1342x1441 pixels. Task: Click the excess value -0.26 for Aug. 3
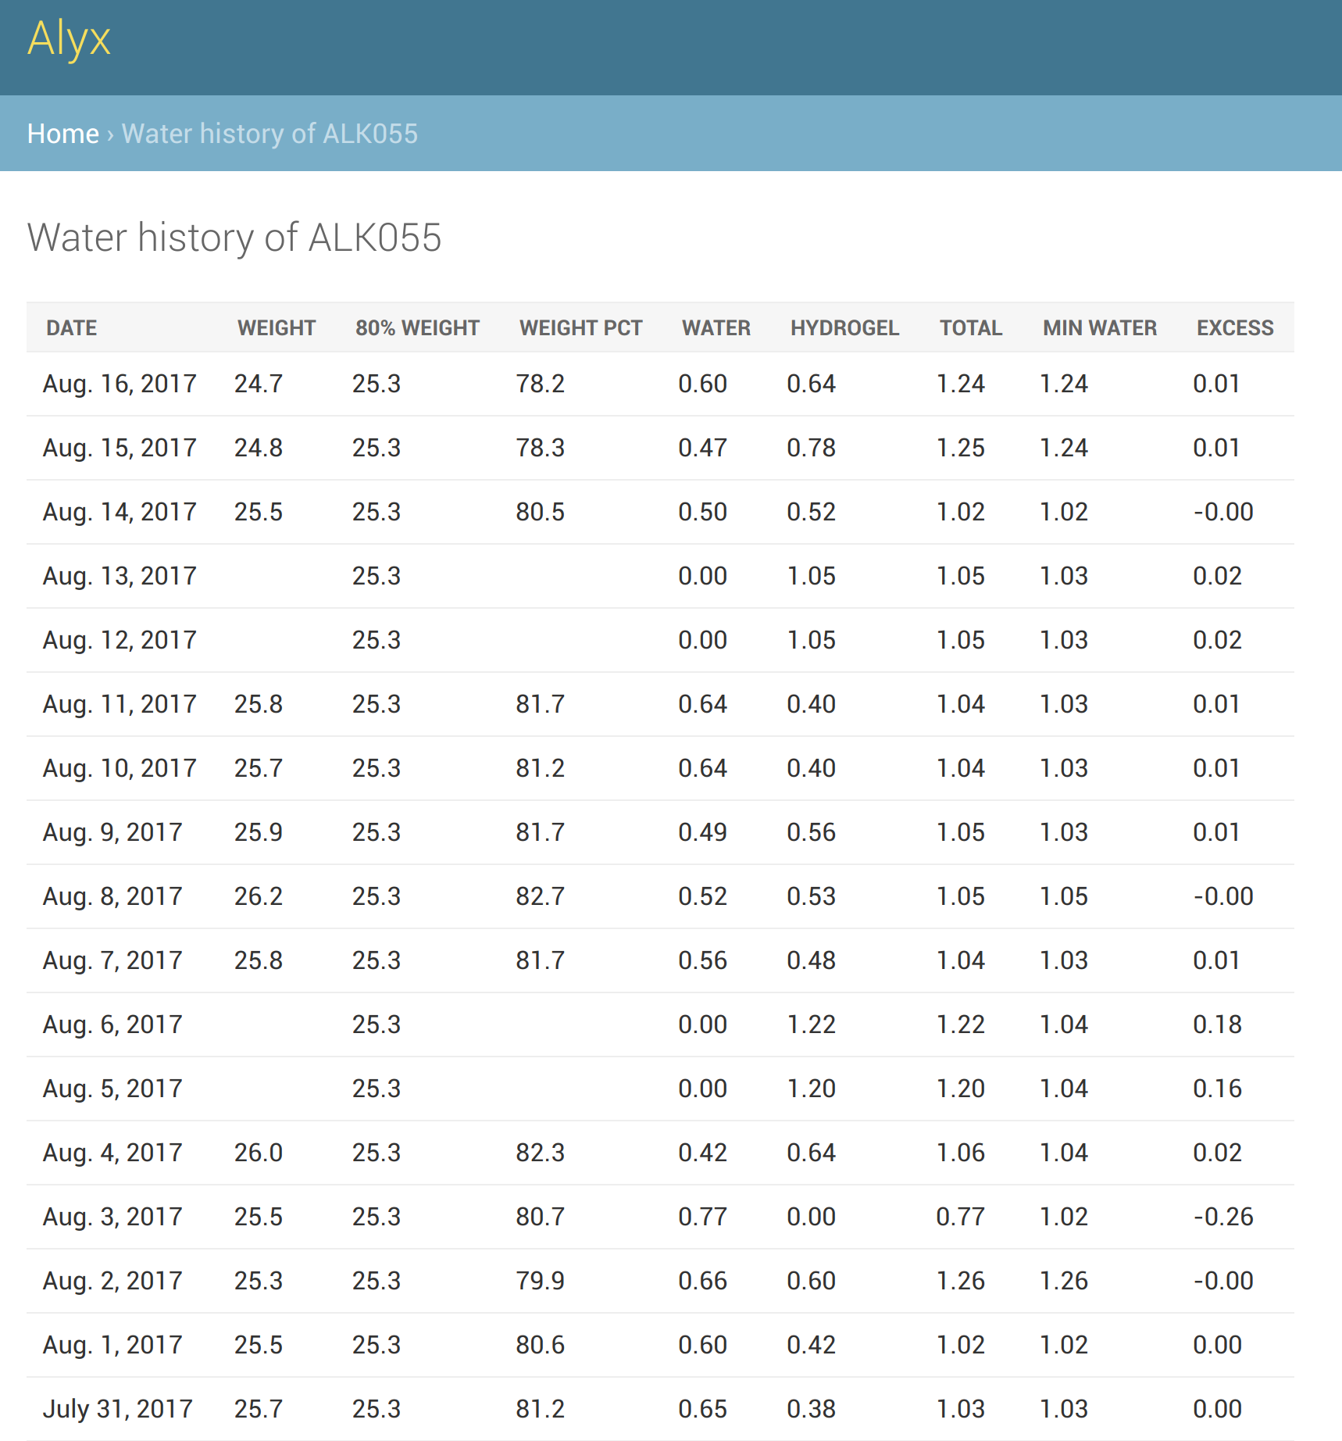(x=1223, y=1216)
